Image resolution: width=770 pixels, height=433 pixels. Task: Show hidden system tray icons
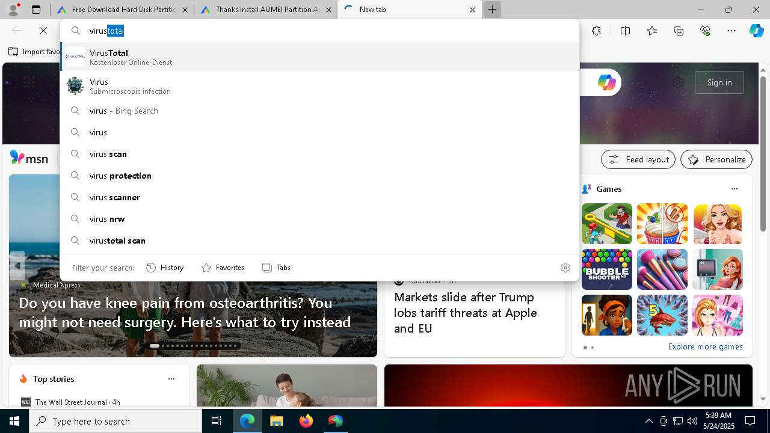coord(648,421)
